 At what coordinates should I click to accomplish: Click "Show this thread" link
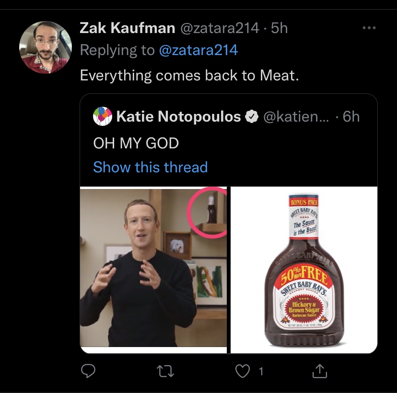(150, 167)
